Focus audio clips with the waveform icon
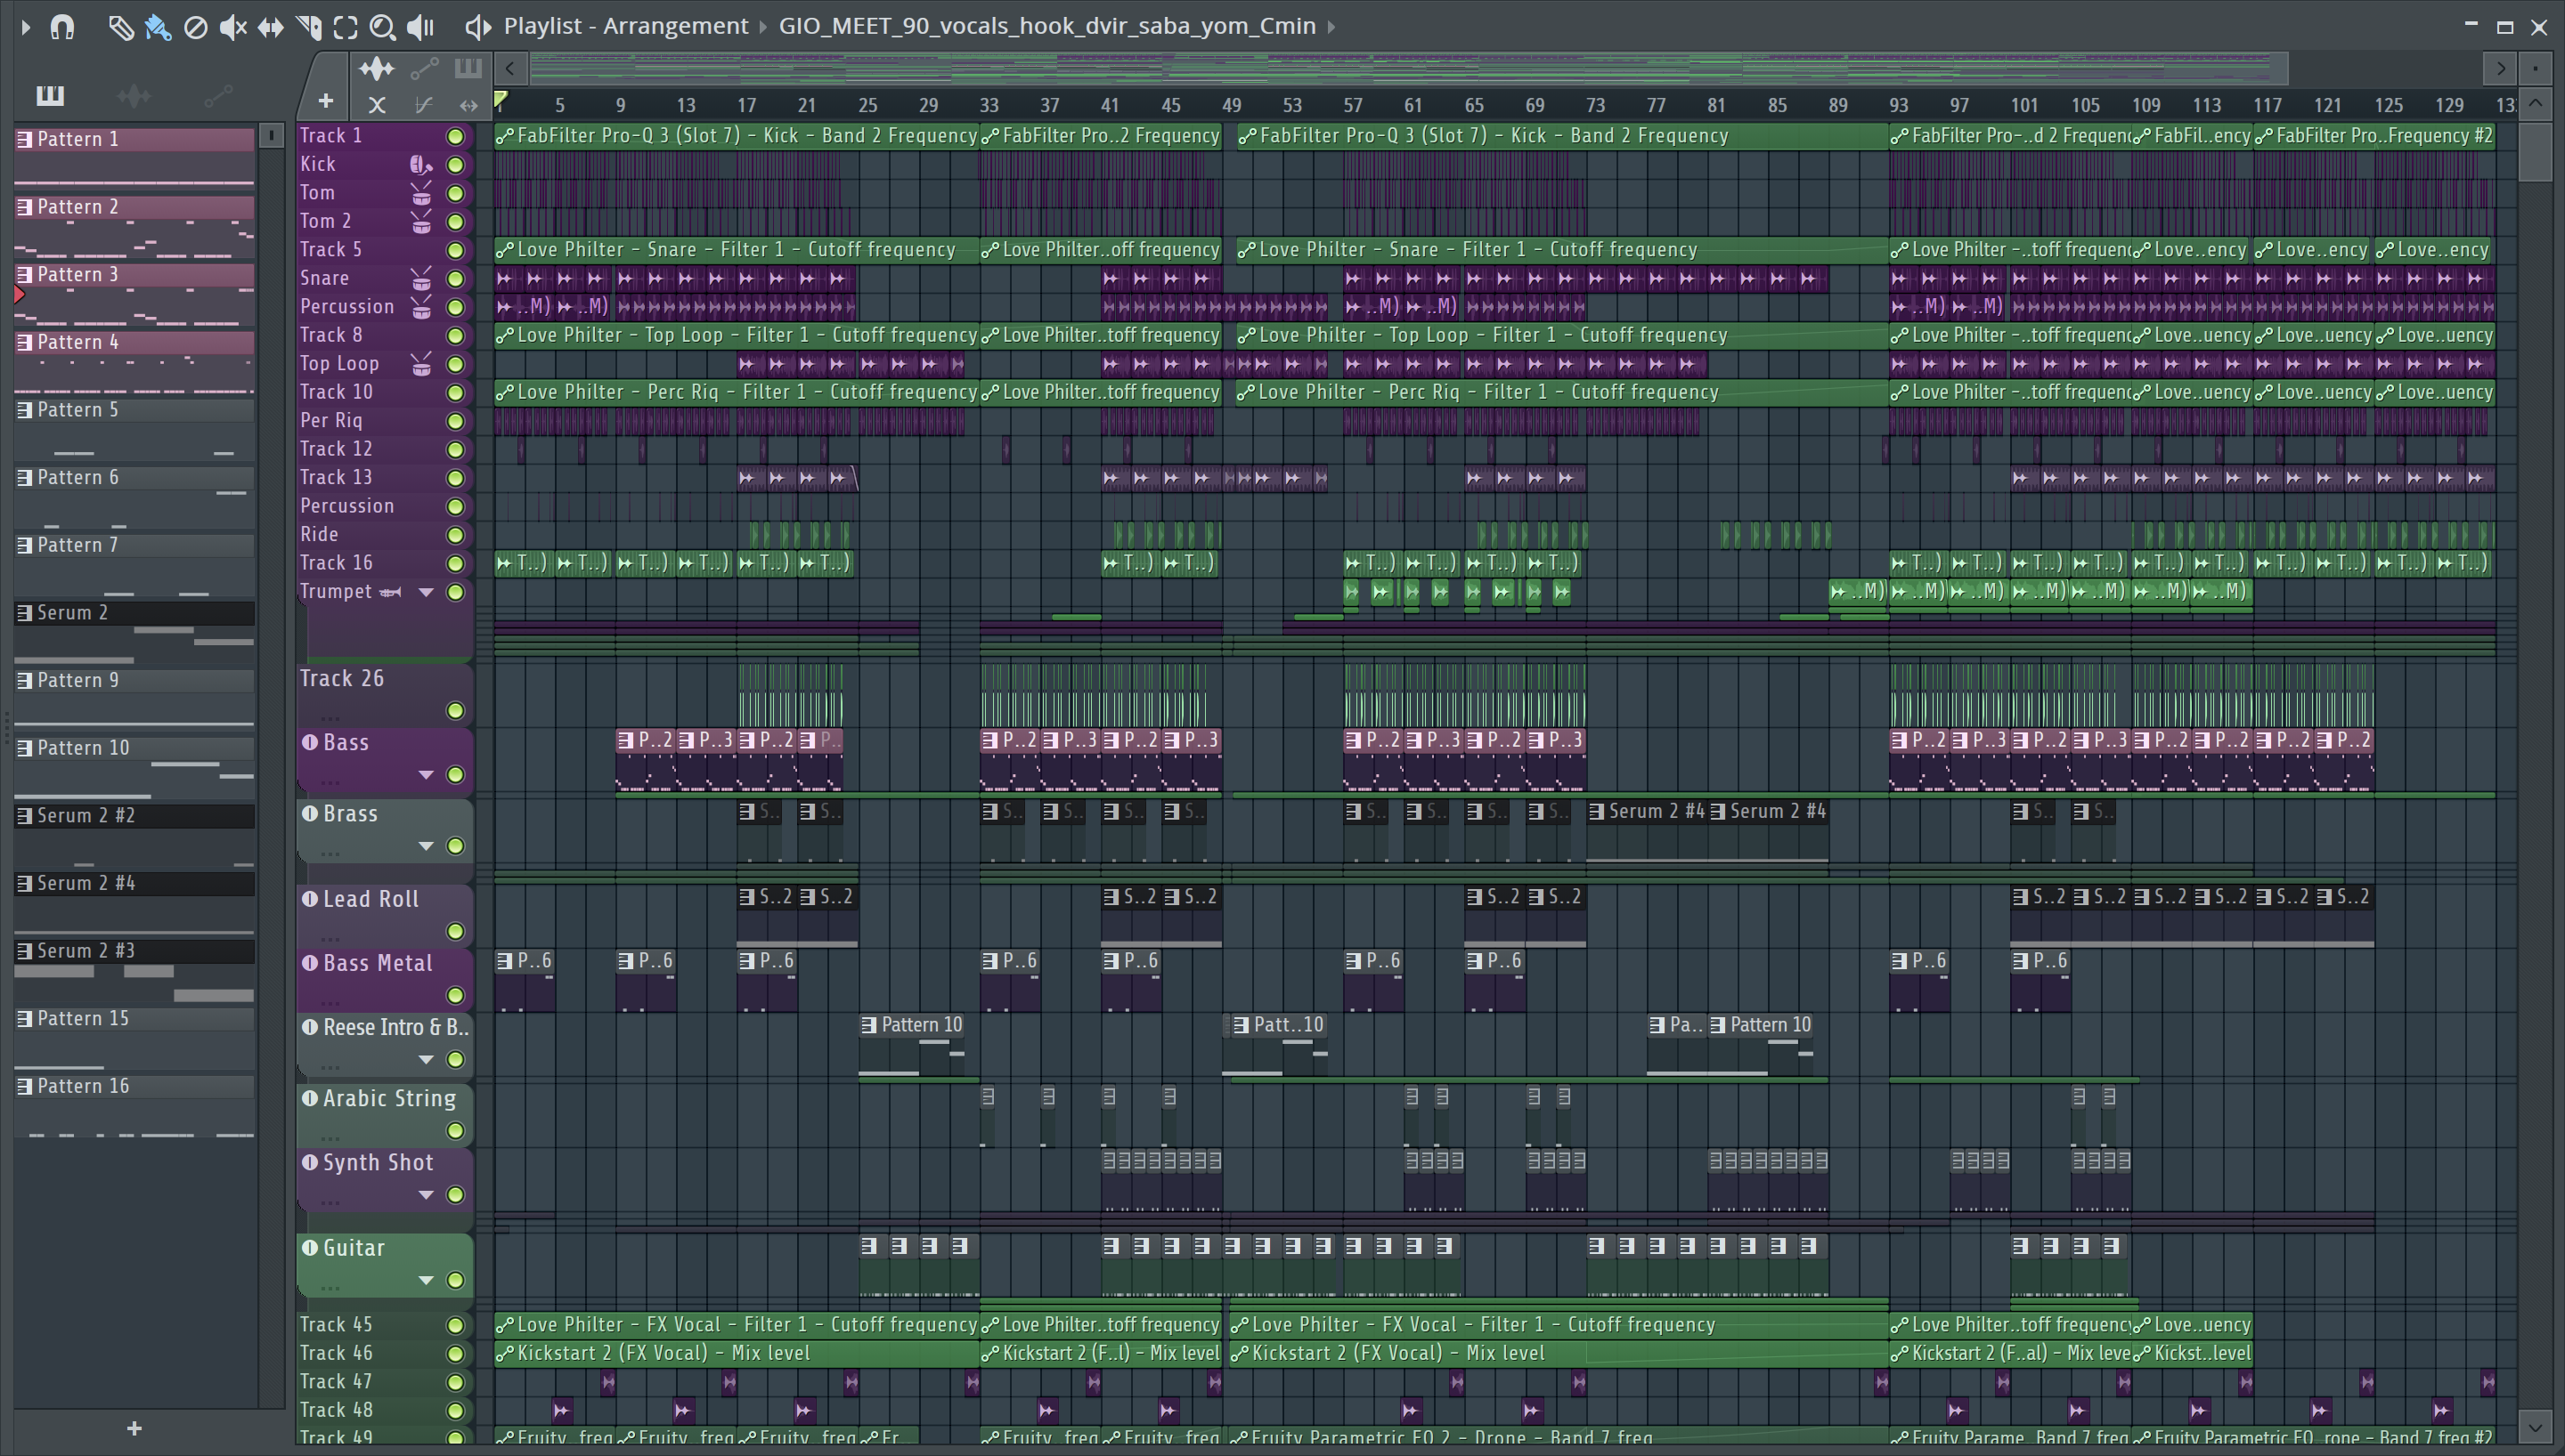 coord(377,68)
